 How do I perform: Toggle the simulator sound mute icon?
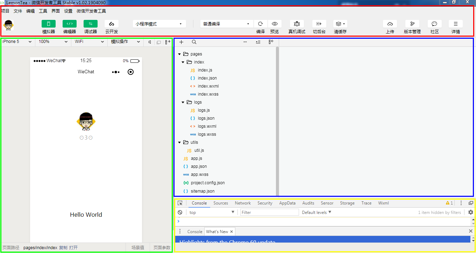tap(150, 42)
